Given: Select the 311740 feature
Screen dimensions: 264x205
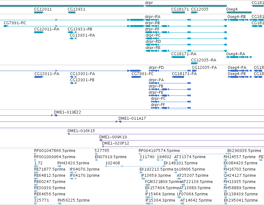Looking at the screenshot, I should [x=141, y=160].
